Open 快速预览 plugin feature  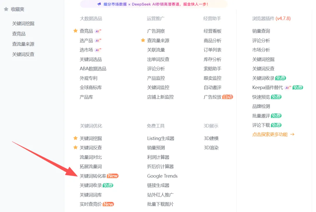261,97
